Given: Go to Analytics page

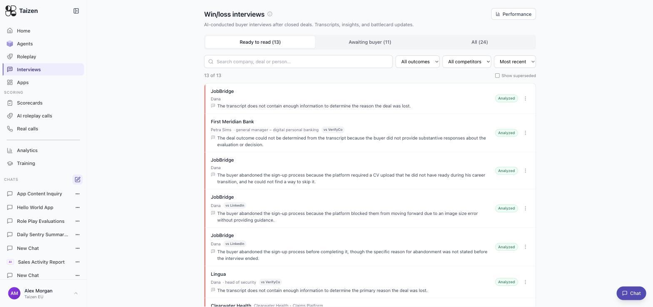Looking at the screenshot, I should pos(43,150).
